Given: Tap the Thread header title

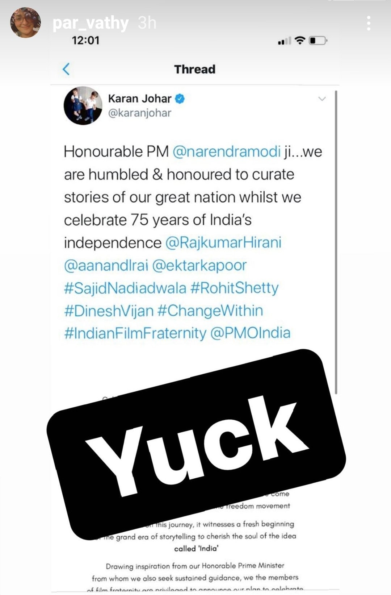Looking at the screenshot, I should (x=195, y=69).
